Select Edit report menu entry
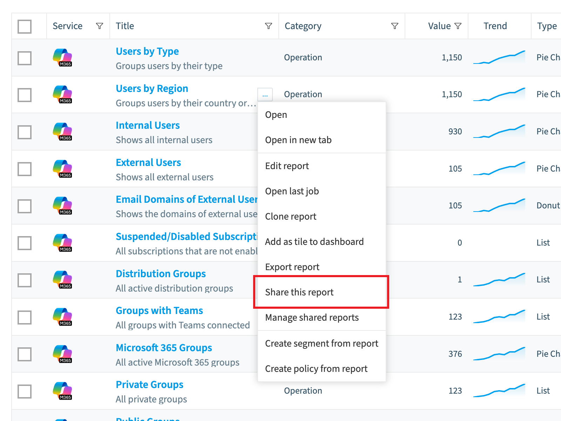This screenshot has width=561, height=421. coord(322,166)
